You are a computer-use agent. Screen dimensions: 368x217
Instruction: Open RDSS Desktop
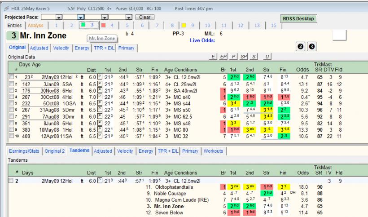coord(298,19)
